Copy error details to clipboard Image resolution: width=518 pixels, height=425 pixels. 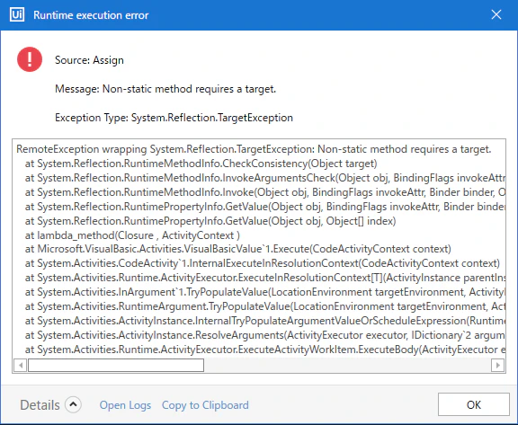(205, 405)
